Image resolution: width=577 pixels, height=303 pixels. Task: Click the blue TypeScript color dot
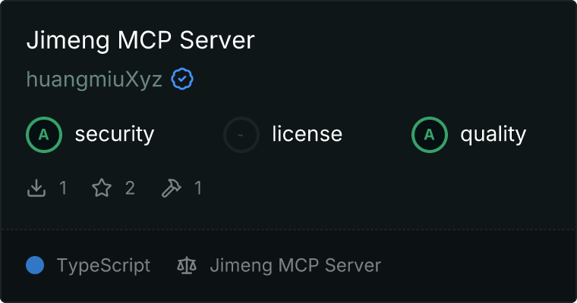tap(35, 265)
